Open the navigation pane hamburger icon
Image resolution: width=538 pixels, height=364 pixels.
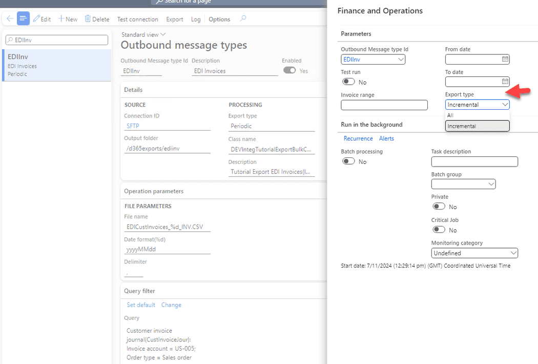point(23,18)
